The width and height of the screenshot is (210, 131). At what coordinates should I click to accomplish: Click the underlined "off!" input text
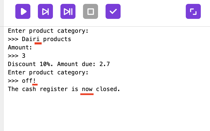(29, 81)
